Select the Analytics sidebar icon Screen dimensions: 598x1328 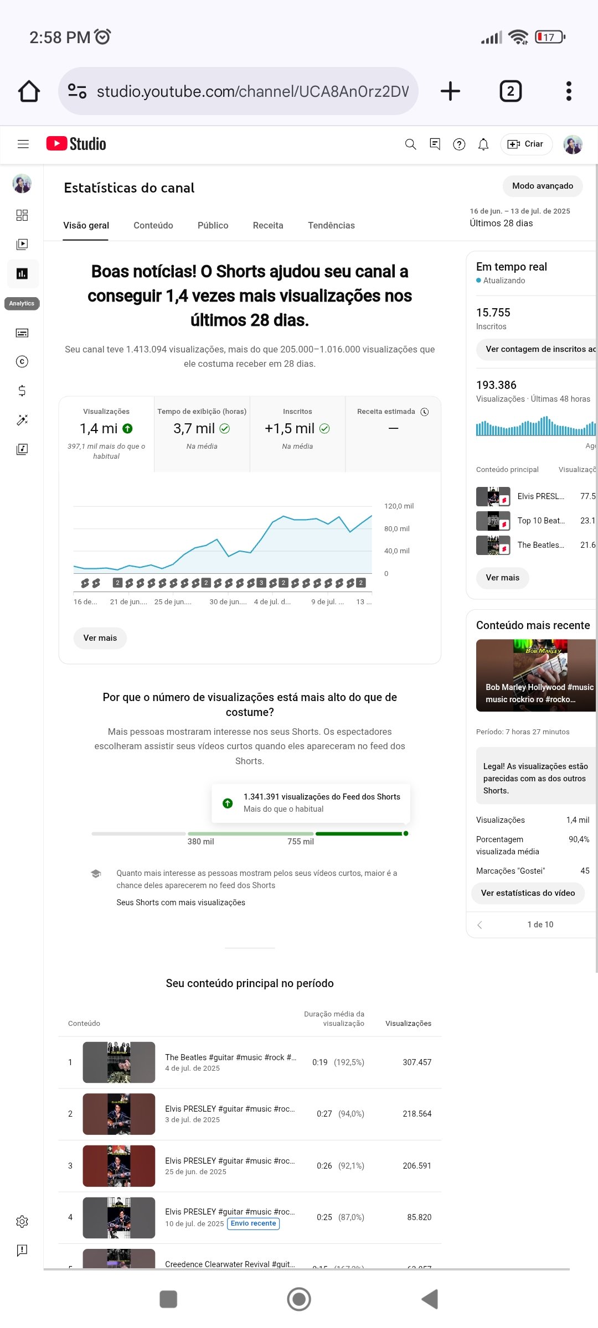(x=22, y=273)
